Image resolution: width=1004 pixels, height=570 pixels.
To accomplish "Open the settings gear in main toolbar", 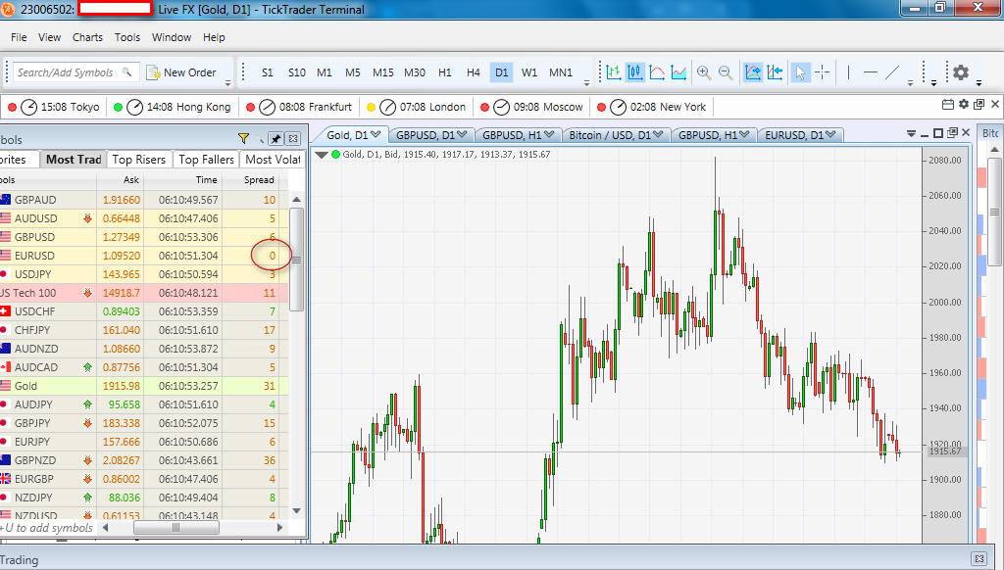I will tap(961, 72).
